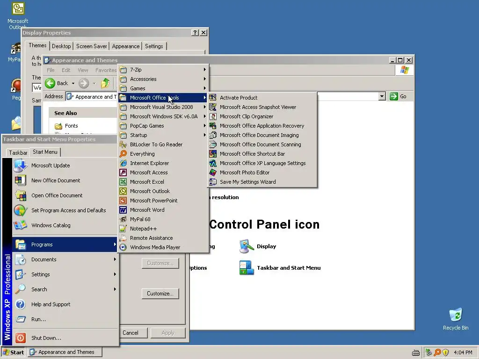Open the Run dialog entry
Viewport: 479px width, 359px height.
point(65,319)
